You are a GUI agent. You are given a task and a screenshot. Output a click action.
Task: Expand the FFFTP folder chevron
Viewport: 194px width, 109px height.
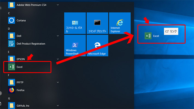click(58, 82)
